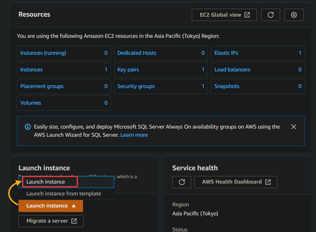
Task: Click the Elastic IPs count 1
Action: [300, 53]
